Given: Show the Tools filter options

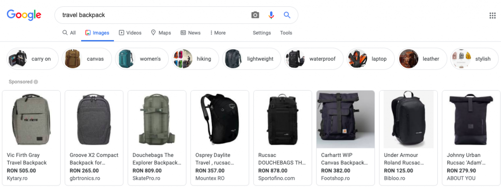Looking at the screenshot, I should click(x=286, y=33).
